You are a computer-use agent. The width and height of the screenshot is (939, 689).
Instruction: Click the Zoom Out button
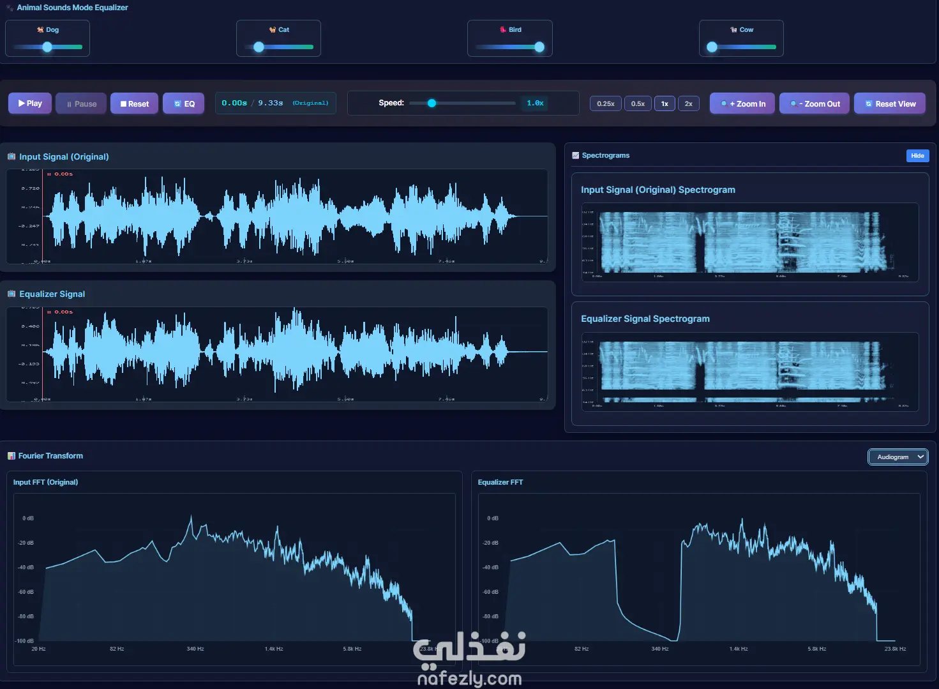click(815, 103)
